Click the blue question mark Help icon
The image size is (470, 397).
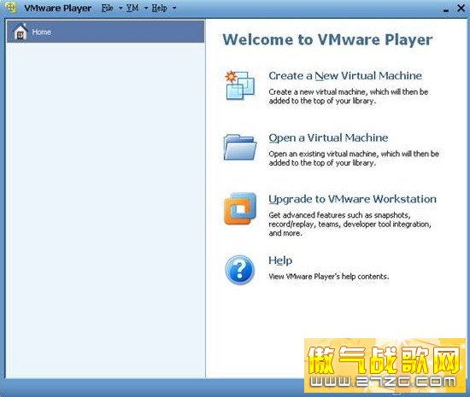click(x=239, y=270)
